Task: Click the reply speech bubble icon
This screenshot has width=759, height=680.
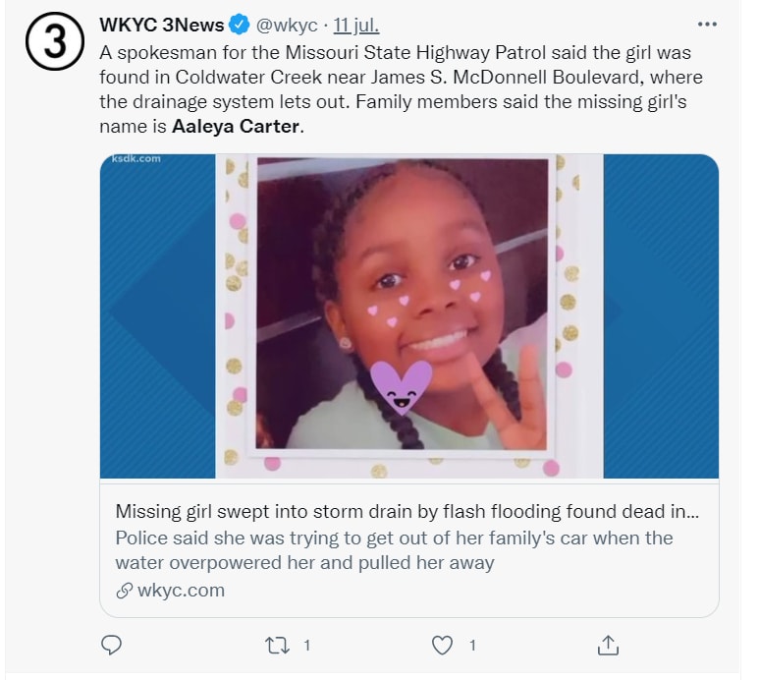Action: (x=112, y=646)
